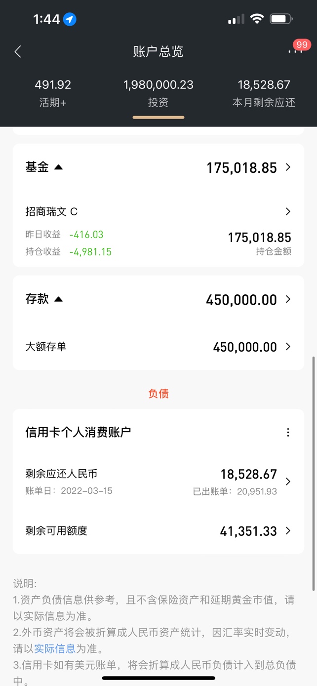Tap chevron next to deposit total 450,000.00
This screenshot has width=317, height=686.
(x=288, y=299)
